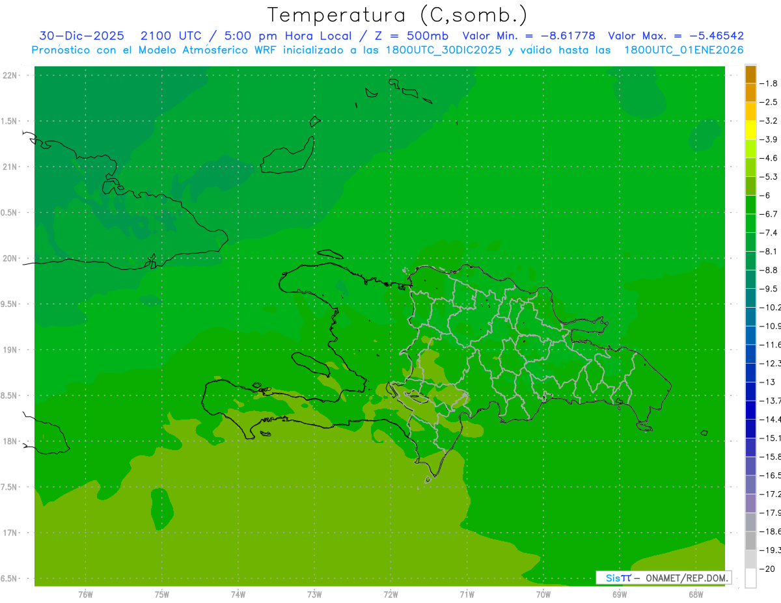
Task: Click '5:00 pm Hora Local' text
Action: (x=288, y=36)
